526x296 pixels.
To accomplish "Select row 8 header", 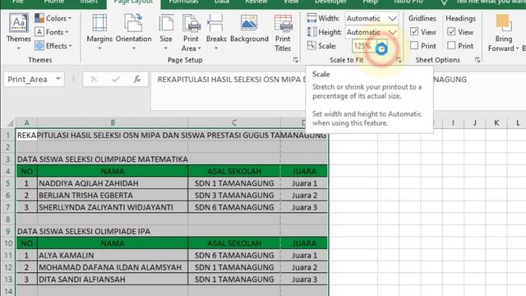I will [x=7, y=220].
